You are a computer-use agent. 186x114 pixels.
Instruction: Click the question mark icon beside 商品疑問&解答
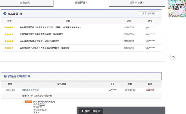[x=5, y=76]
